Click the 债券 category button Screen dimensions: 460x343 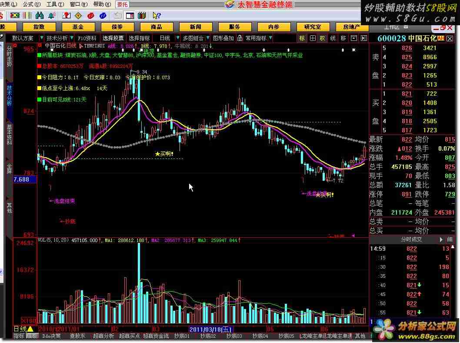(117, 27)
